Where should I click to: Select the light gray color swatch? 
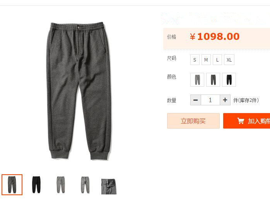(197, 80)
